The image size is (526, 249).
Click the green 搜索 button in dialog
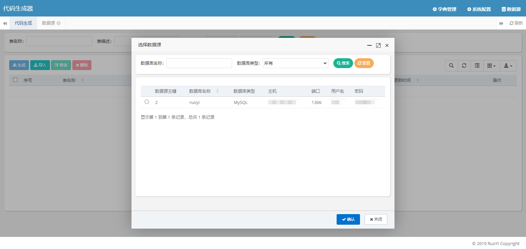coord(343,63)
